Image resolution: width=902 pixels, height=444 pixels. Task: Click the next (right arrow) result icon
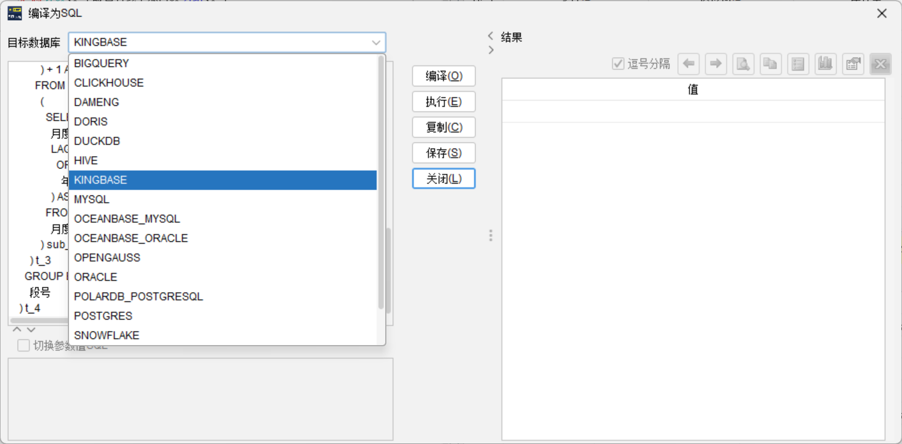(716, 64)
